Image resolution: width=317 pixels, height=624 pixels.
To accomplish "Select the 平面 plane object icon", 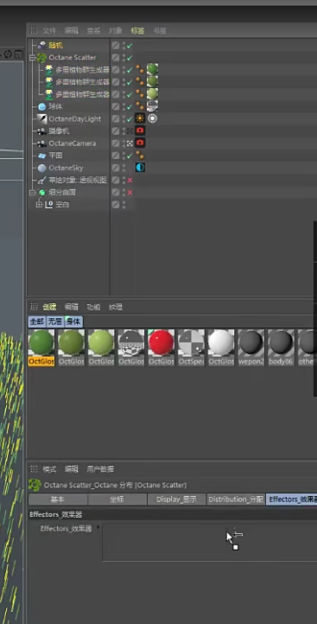I will tap(41, 156).
